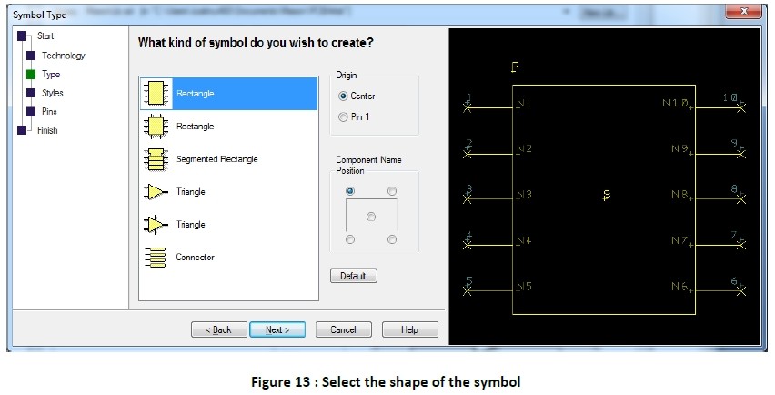Go to the Pins wizard step
Viewport: 775px width, 395px height.
click(x=50, y=111)
